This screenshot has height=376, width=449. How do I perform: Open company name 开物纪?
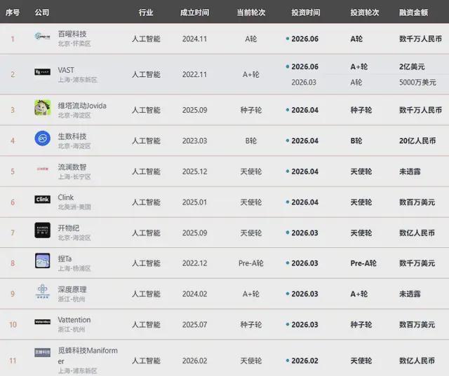[x=69, y=228]
